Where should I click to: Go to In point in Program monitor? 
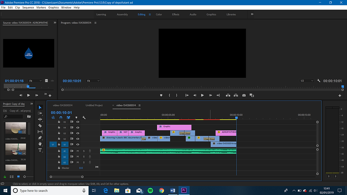click(187, 95)
